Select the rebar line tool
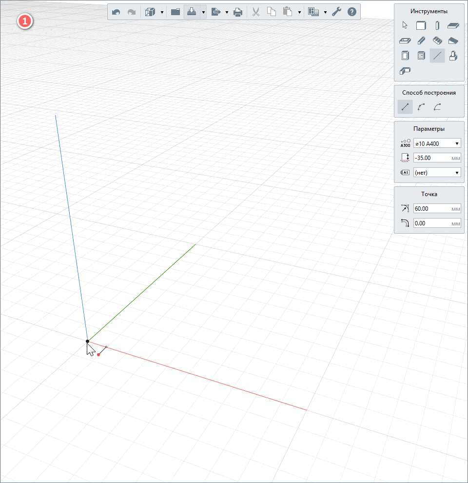The image size is (468, 483). 437,56
